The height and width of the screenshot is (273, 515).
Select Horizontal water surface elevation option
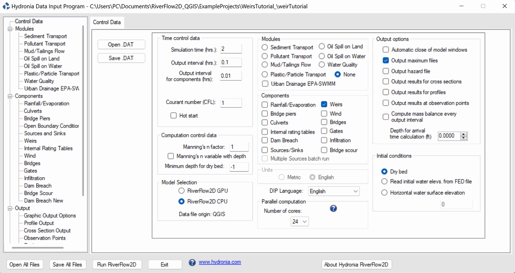click(x=384, y=193)
